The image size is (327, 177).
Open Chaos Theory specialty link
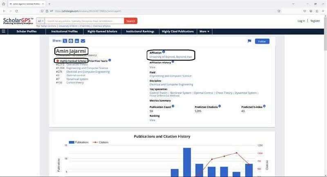coord(224,93)
